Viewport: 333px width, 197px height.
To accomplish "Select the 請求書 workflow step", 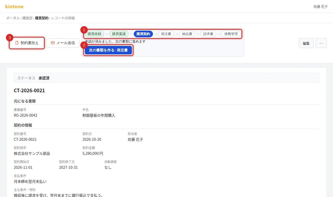I will [208, 34].
